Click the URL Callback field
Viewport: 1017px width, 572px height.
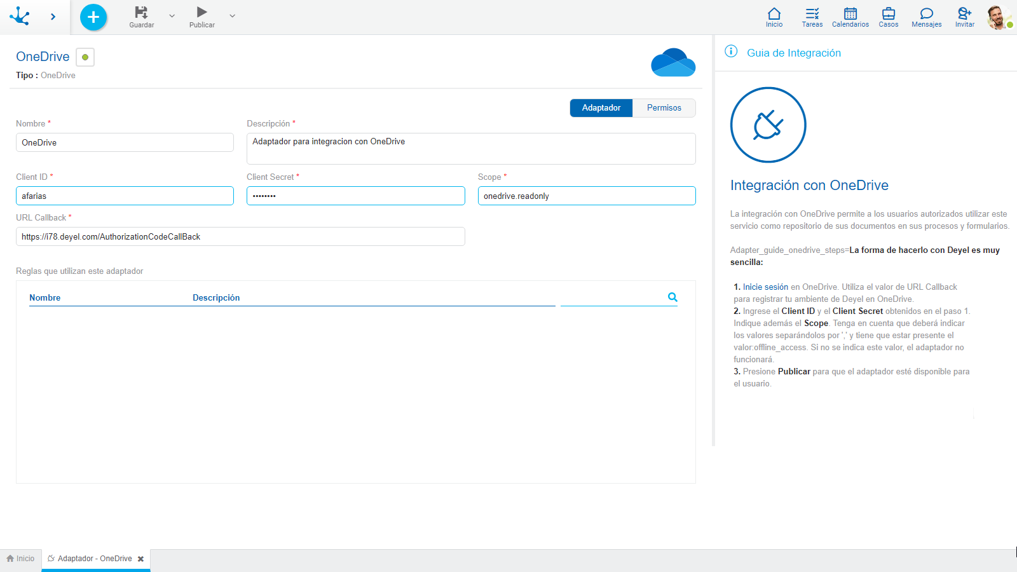pyautogui.click(x=240, y=236)
